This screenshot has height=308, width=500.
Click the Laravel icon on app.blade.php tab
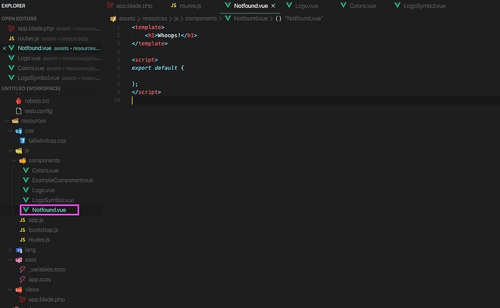point(110,6)
